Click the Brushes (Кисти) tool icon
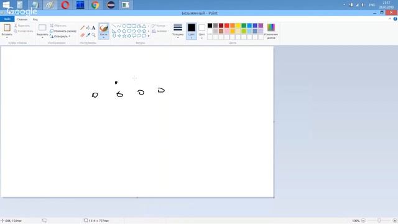Viewport: 398px width, 224px height. pos(104,27)
